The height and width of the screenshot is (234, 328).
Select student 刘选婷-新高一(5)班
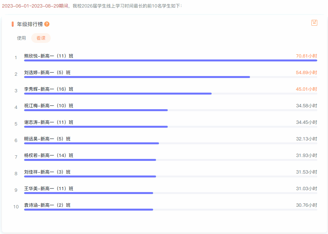click(47, 72)
